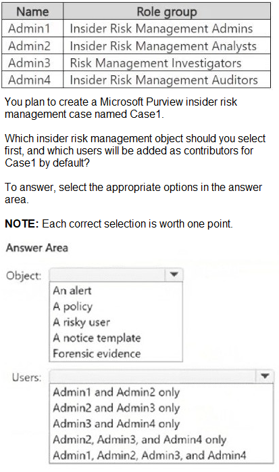Pick 'A risky user' option

coord(81,322)
